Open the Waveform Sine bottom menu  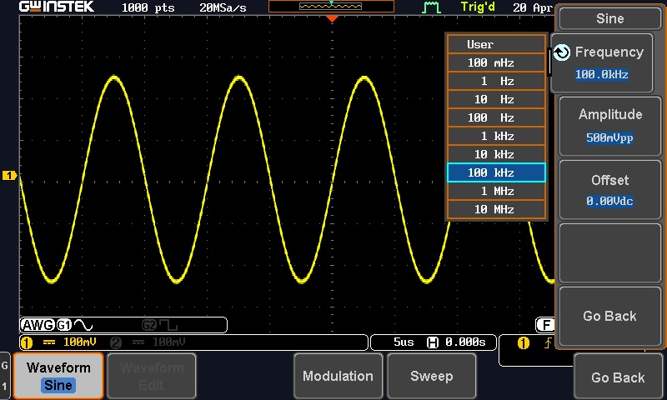(58, 376)
